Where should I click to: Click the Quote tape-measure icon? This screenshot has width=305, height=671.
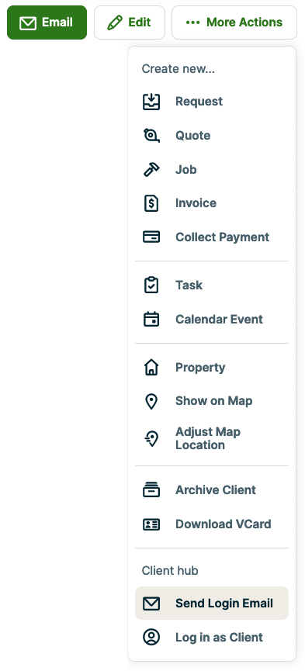151,136
